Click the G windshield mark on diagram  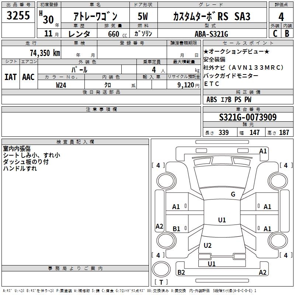click(233, 194)
